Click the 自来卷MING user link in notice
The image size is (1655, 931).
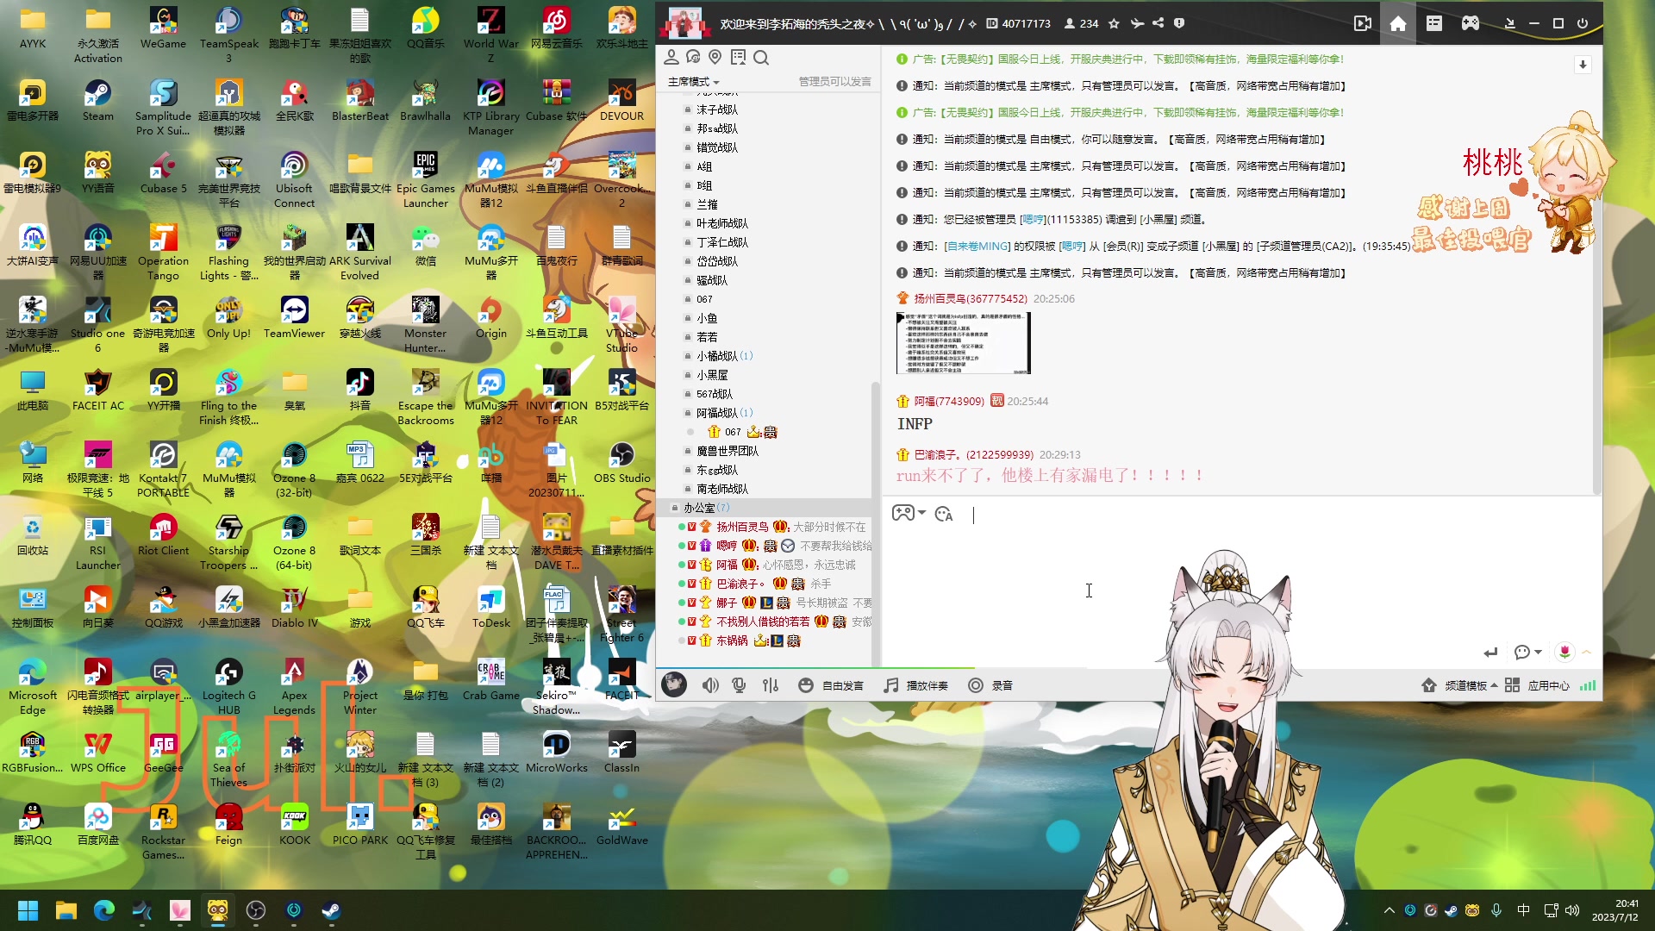coord(977,247)
